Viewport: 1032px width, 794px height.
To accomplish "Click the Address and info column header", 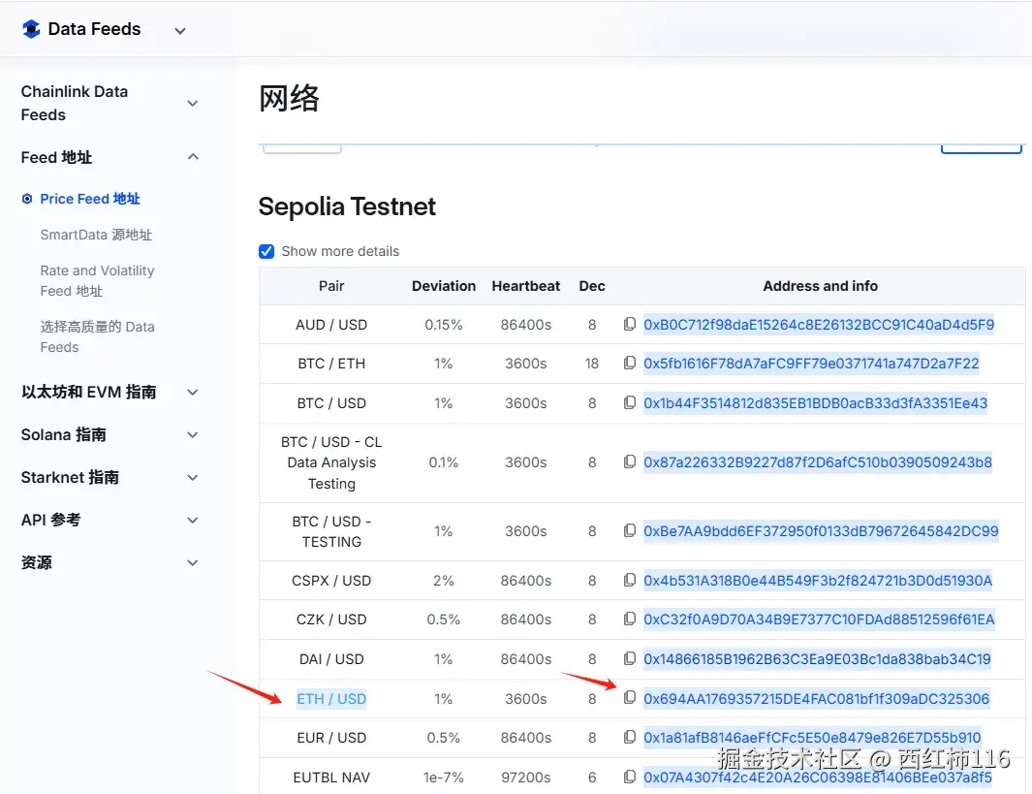I will pos(820,286).
